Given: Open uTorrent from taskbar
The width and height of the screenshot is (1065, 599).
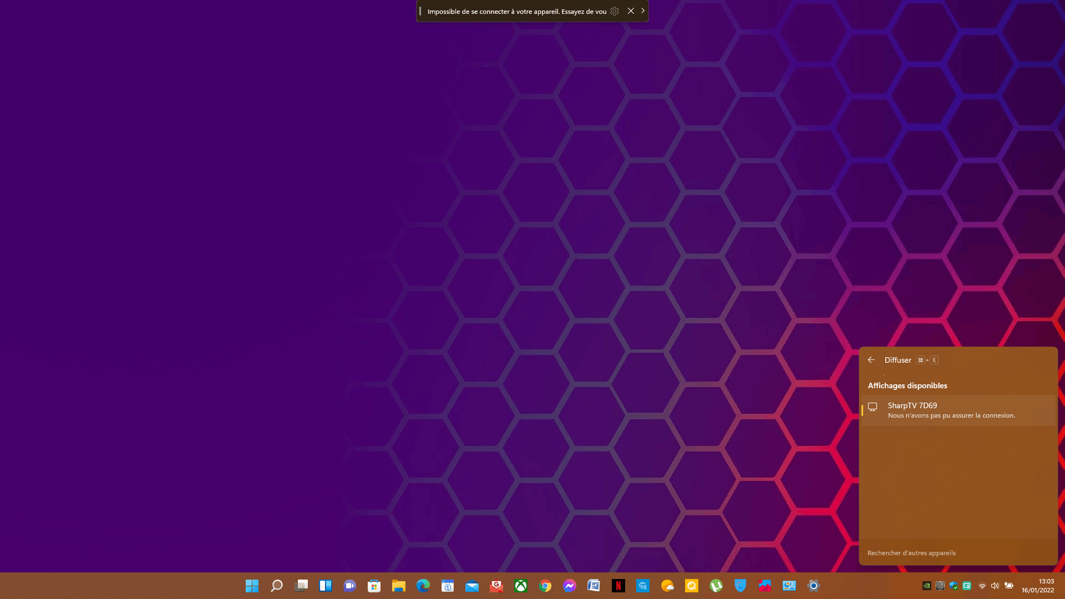Looking at the screenshot, I should 716,586.
